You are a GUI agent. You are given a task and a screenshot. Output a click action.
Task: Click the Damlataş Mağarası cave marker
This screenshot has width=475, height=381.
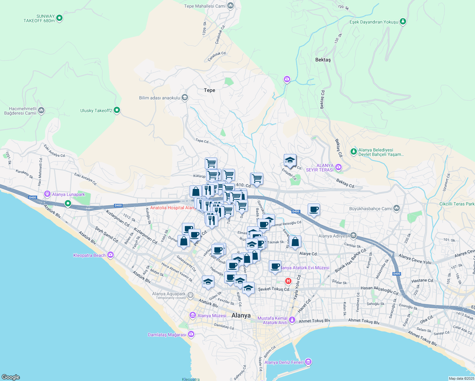[x=191, y=334]
